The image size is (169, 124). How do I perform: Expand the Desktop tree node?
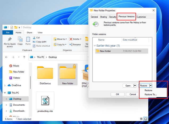(6, 99)
